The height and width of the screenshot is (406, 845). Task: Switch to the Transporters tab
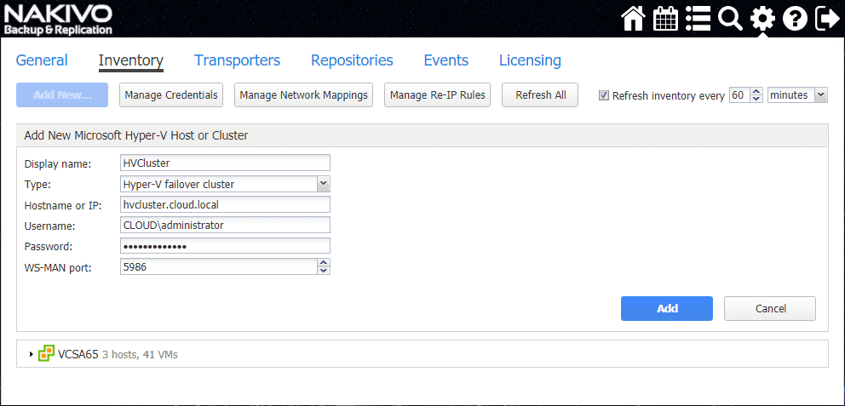point(237,60)
